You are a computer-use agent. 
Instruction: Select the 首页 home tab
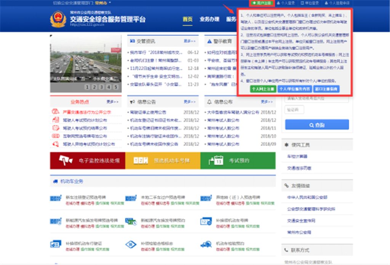[187, 19]
